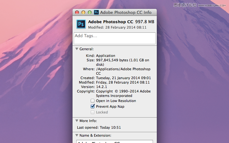
Task: Close the Info window with red button
Action: 77,12
